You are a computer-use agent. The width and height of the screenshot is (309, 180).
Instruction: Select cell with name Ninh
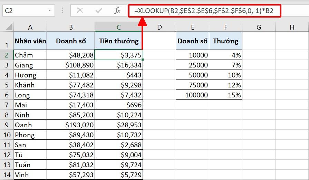[30, 115]
